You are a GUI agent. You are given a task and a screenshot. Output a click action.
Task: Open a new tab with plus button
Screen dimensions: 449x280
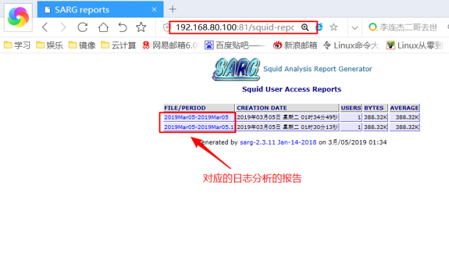173,10
